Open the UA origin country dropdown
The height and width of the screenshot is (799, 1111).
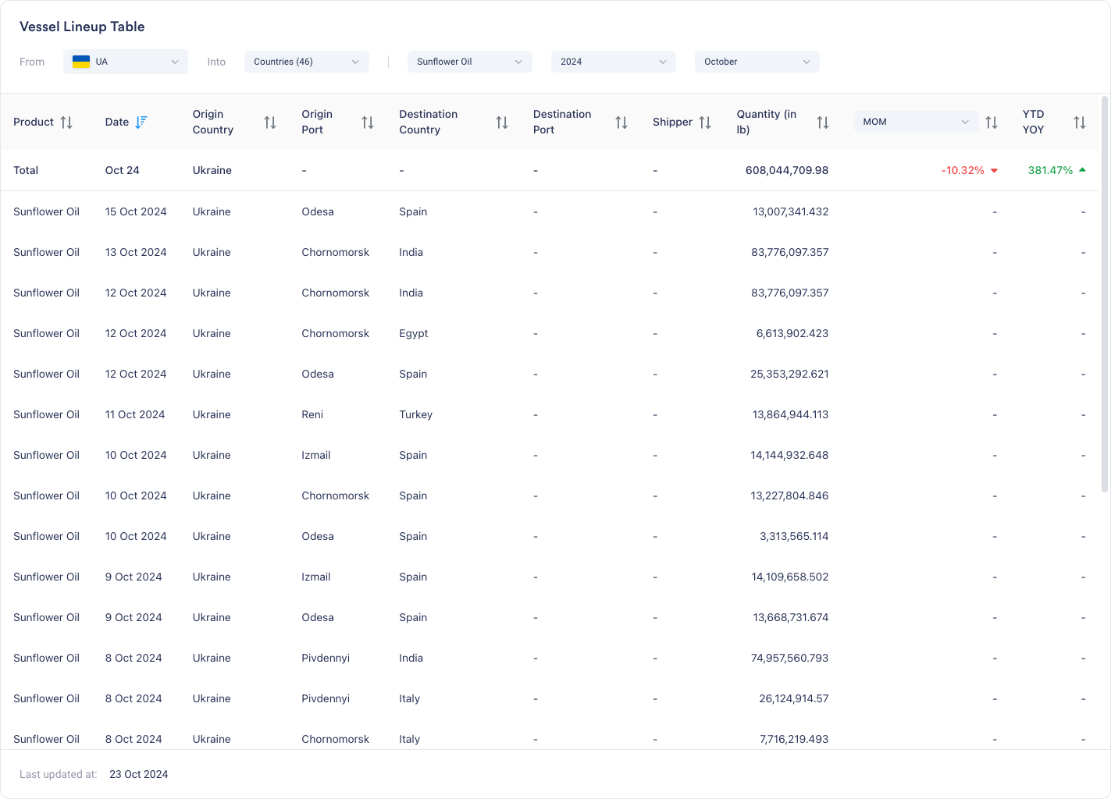click(126, 62)
